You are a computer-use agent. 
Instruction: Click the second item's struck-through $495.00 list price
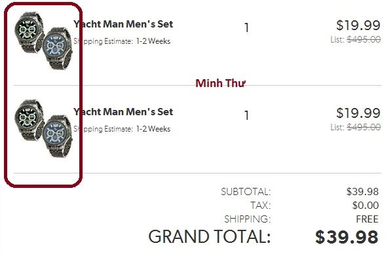click(364, 127)
